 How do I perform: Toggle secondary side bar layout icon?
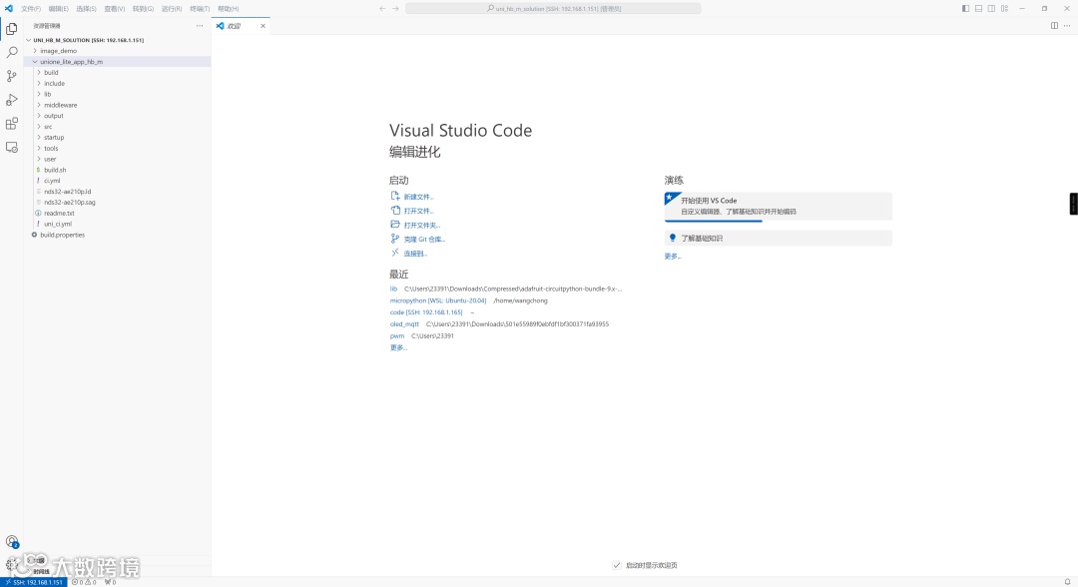tap(991, 8)
